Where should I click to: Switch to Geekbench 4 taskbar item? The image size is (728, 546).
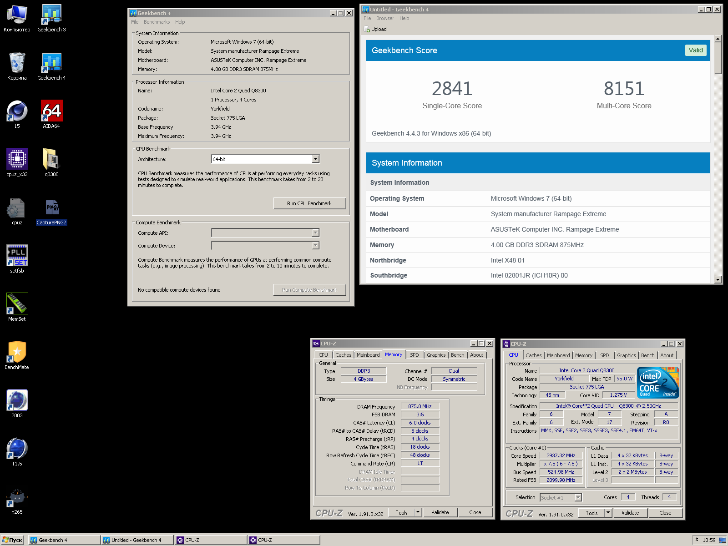[65, 540]
